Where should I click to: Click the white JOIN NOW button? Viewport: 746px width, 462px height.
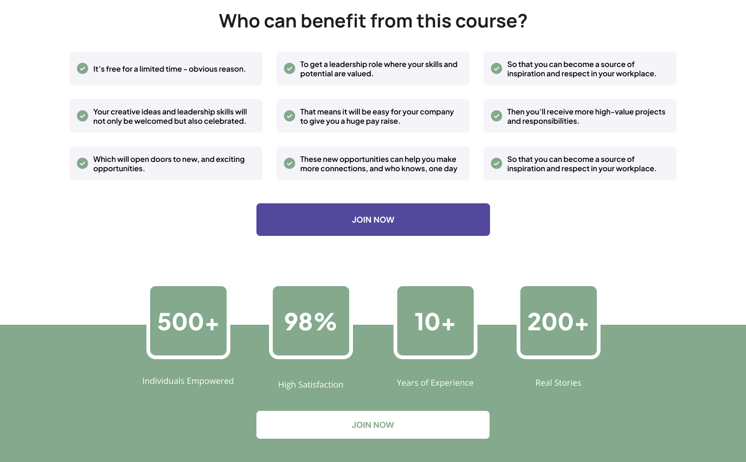pos(373,425)
